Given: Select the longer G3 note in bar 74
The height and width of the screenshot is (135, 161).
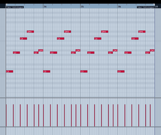Looking at the screenshot, I should pyautogui.click(x=54, y=53).
